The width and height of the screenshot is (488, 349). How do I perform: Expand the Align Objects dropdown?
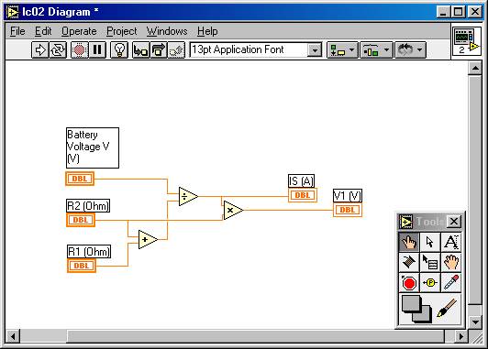(342, 50)
